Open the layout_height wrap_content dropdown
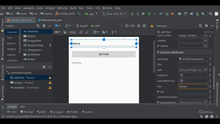The height and width of the screenshot is (124, 220). pyautogui.click(x=206, y=35)
